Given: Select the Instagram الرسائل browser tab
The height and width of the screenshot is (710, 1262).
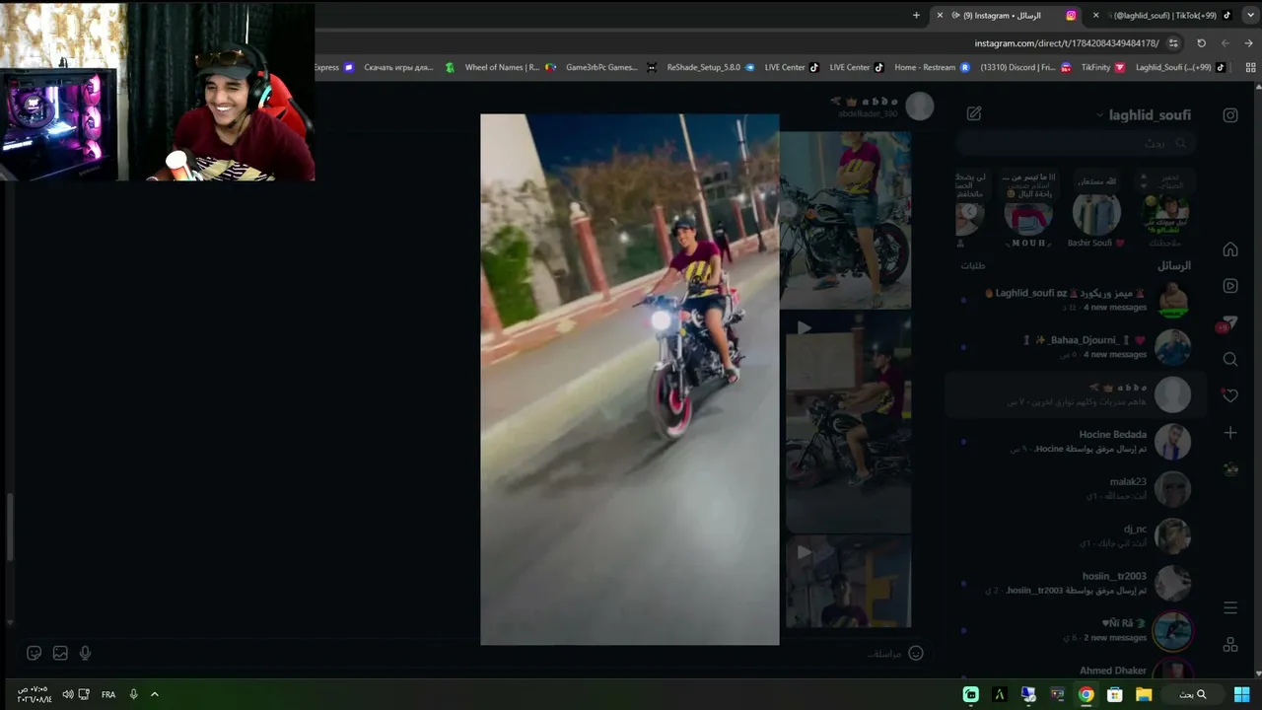Looking at the screenshot, I should click(x=1006, y=15).
